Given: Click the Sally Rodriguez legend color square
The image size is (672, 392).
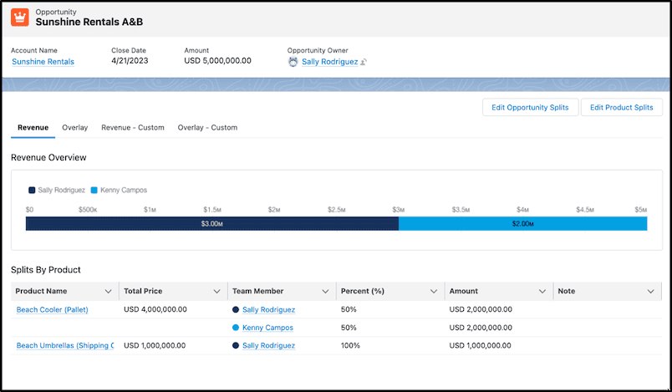Looking at the screenshot, I should [x=32, y=191].
